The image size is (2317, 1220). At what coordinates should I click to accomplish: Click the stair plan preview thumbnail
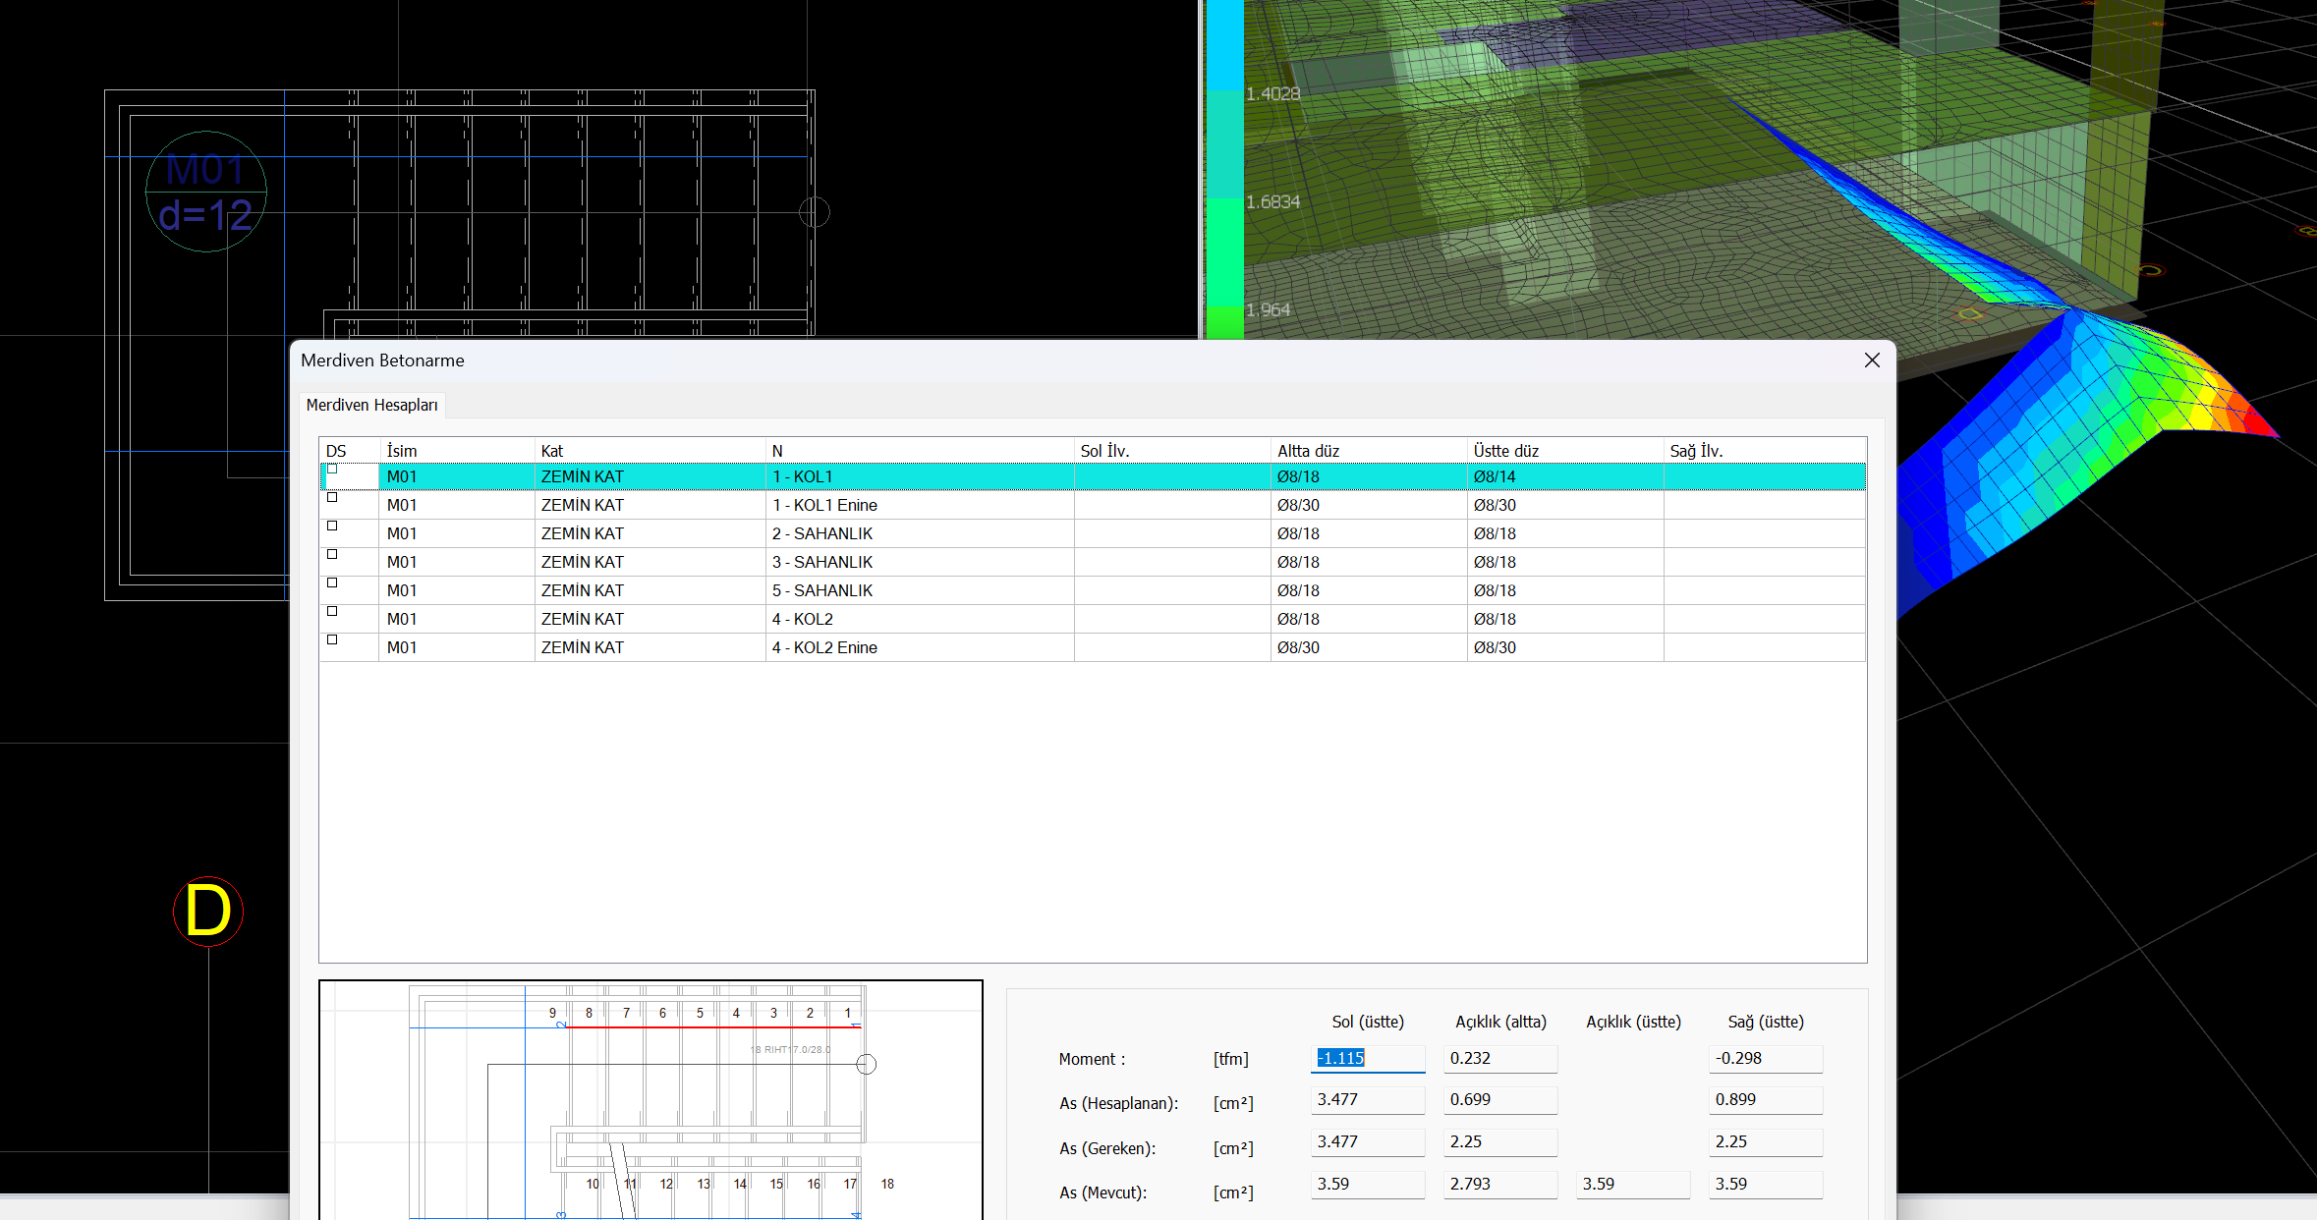tap(650, 1100)
